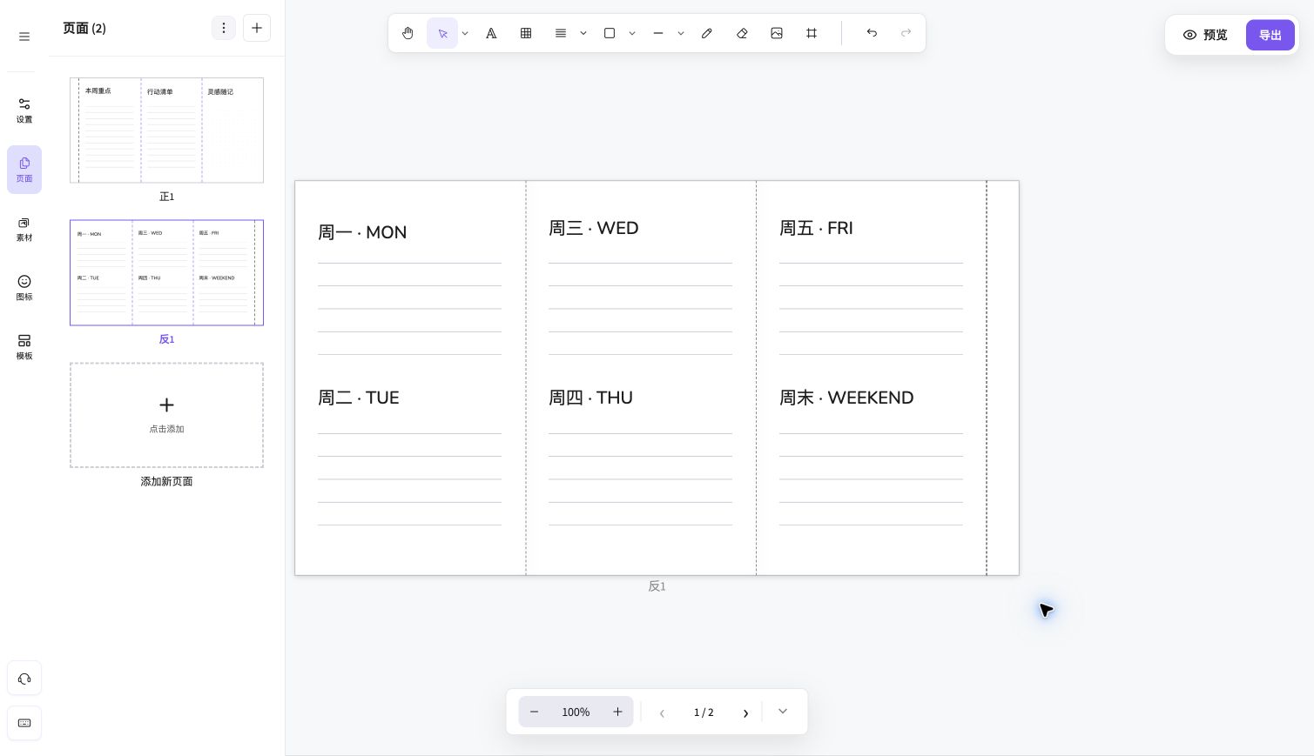Select the 正1 page thumbnail

click(166, 130)
